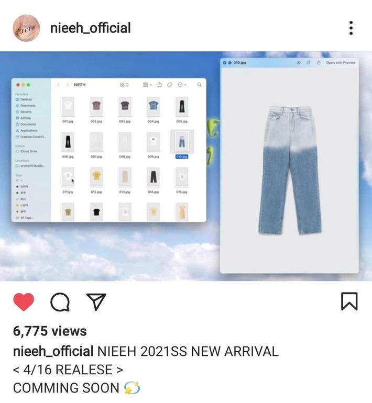Open the nieeh_official profile picture
372x403 pixels.
(x=27, y=28)
